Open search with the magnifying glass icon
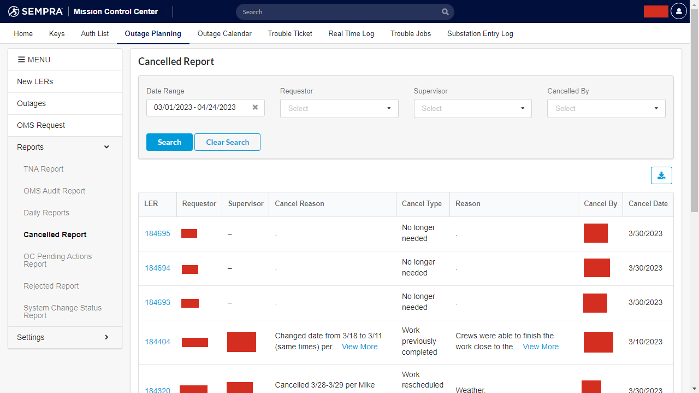This screenshot has width=699, height=393. [x=445, y=11]
